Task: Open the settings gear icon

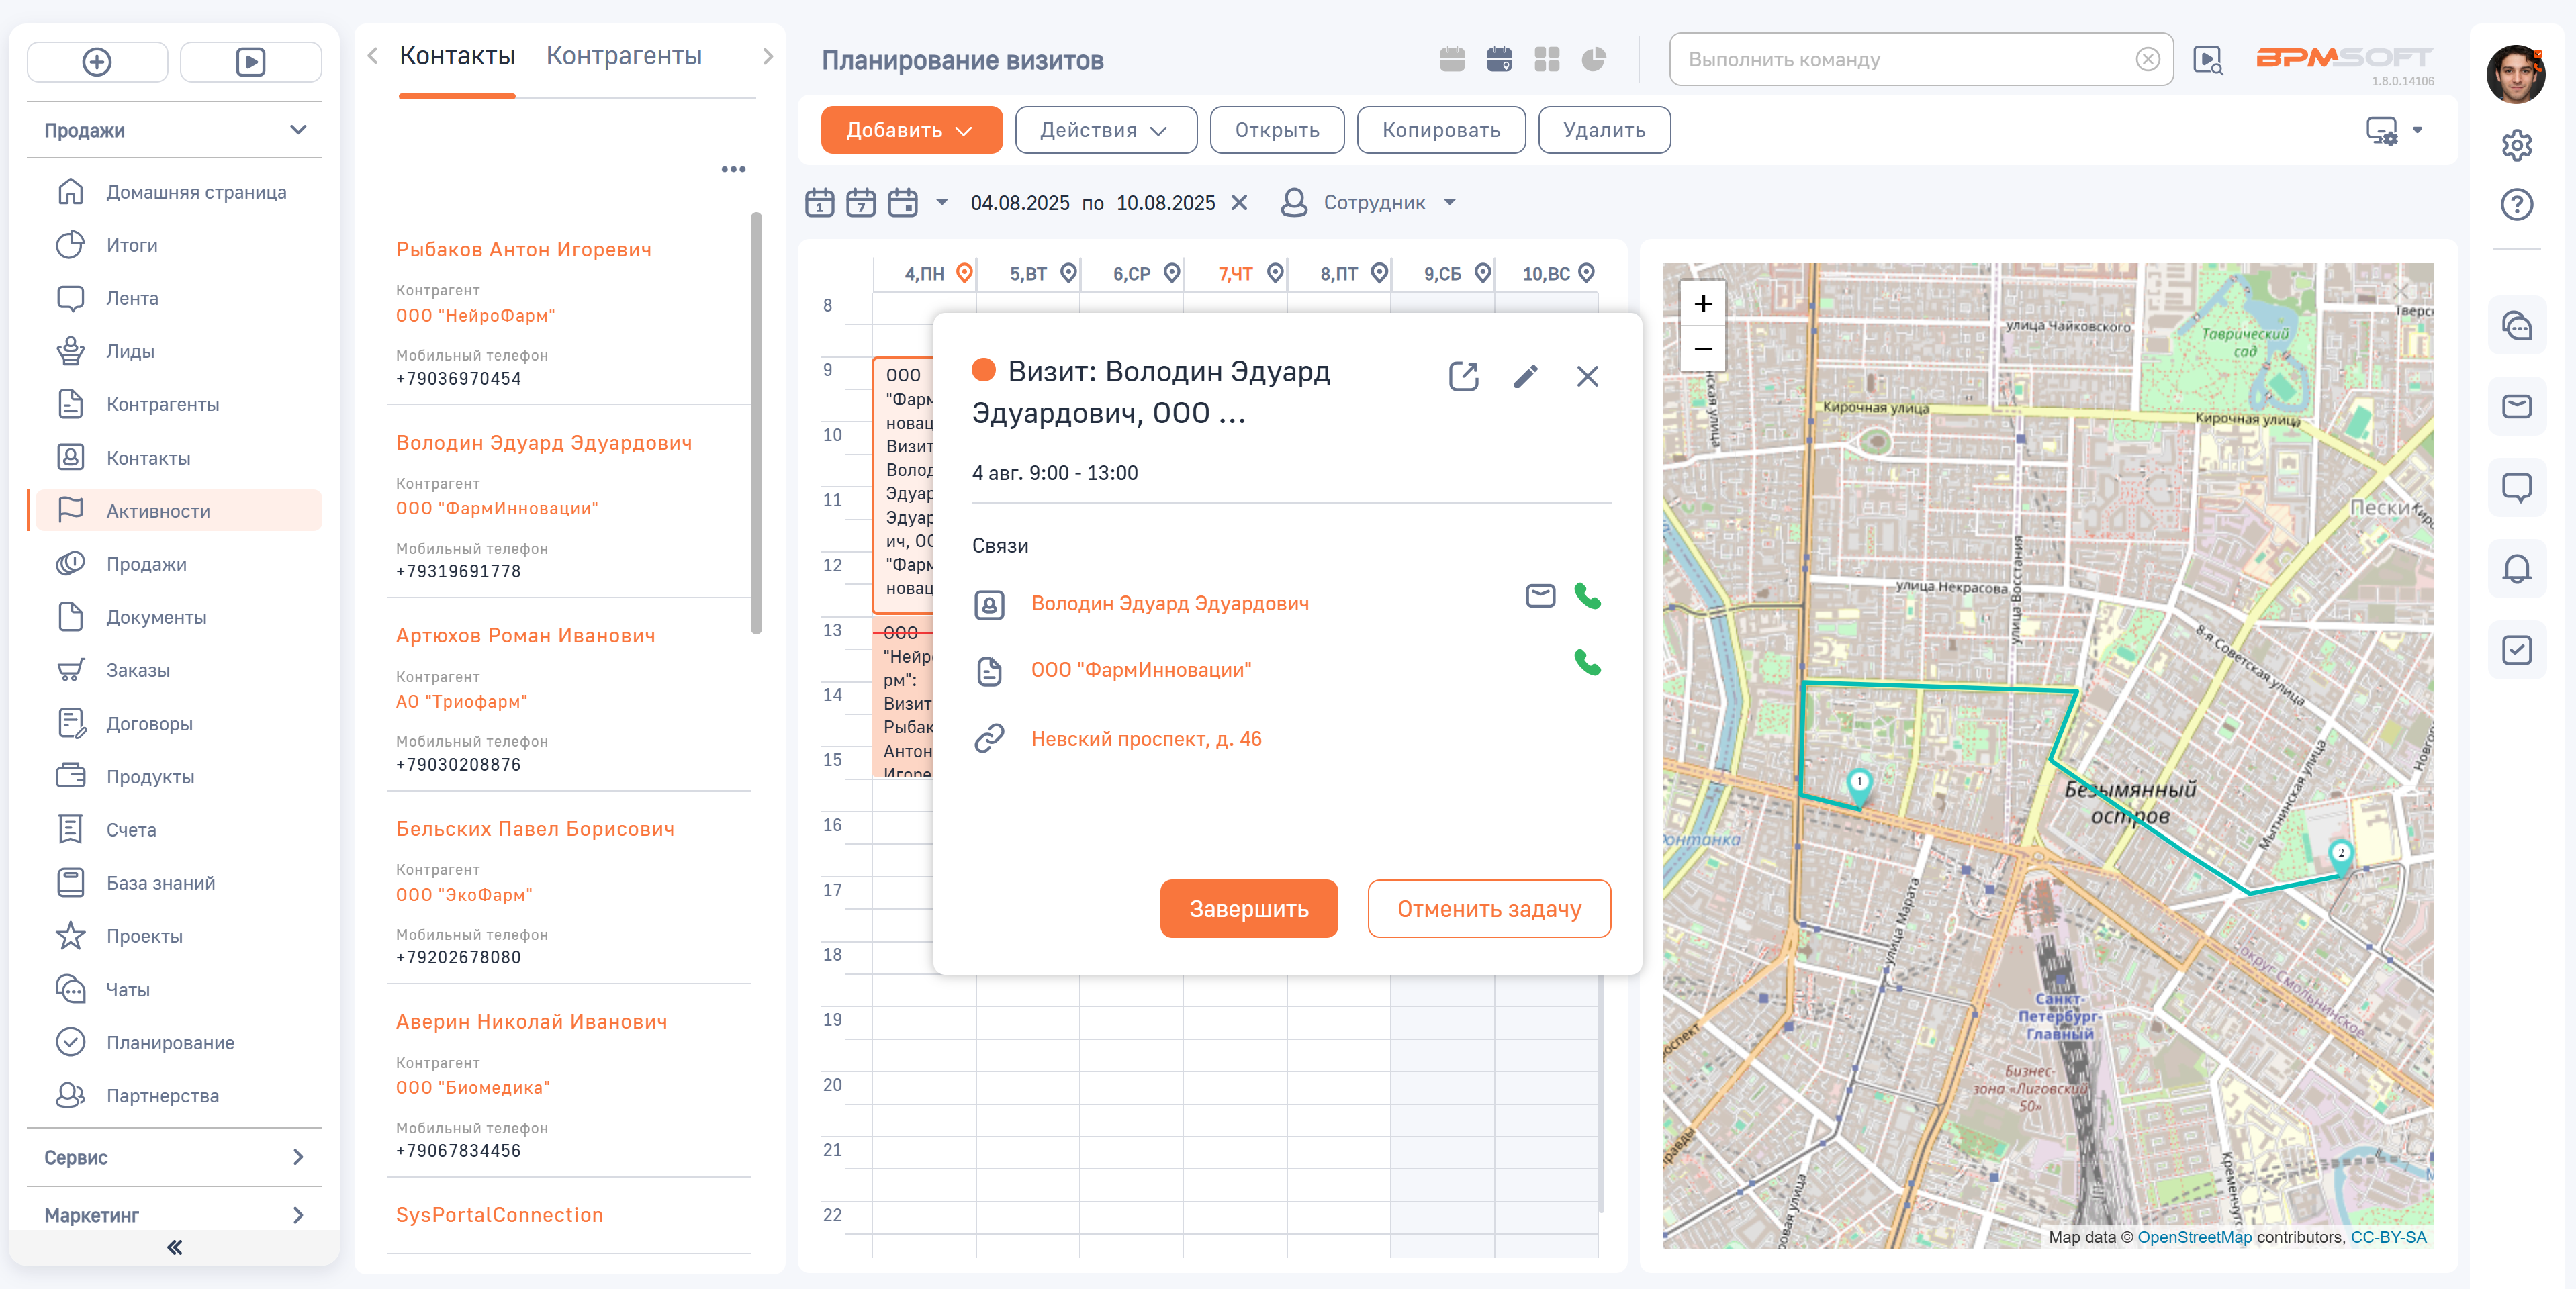Action: tap(2516, 145)
